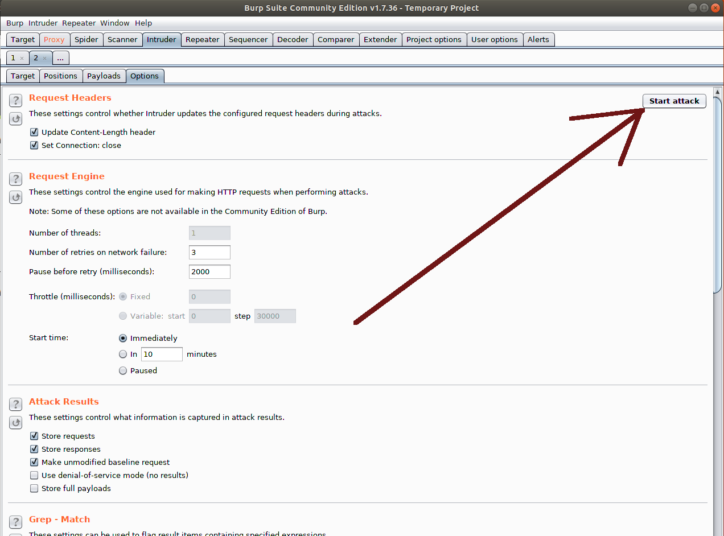Open Intruder Target sub-tab
Image resolution: width=724 pixels, height=536 pixels.
point(23,76)
